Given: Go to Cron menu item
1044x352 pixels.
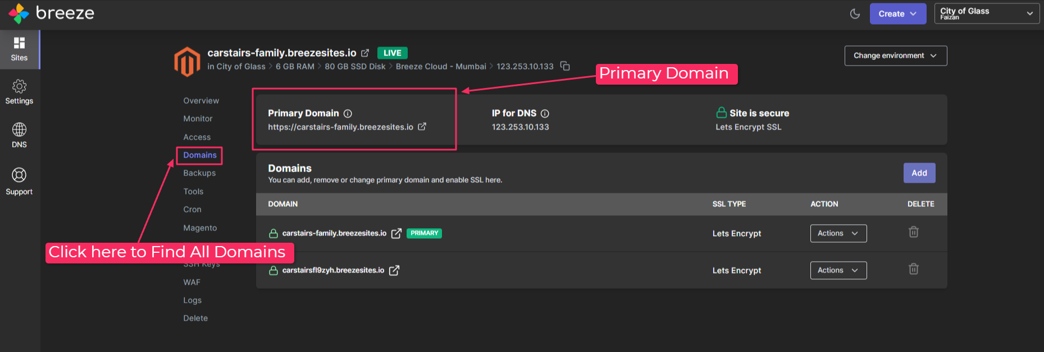Looking at the screenshot, I should click(x=192, y=210).
